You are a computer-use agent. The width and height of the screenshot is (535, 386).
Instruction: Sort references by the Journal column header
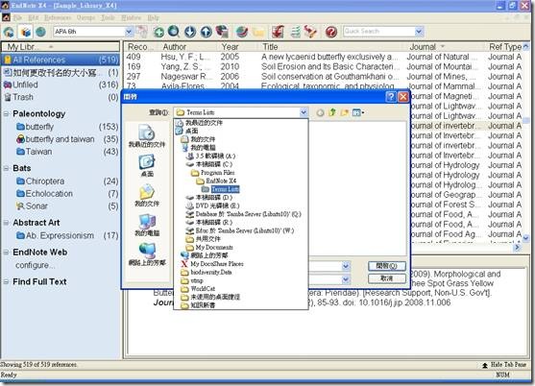pos(445,47)
